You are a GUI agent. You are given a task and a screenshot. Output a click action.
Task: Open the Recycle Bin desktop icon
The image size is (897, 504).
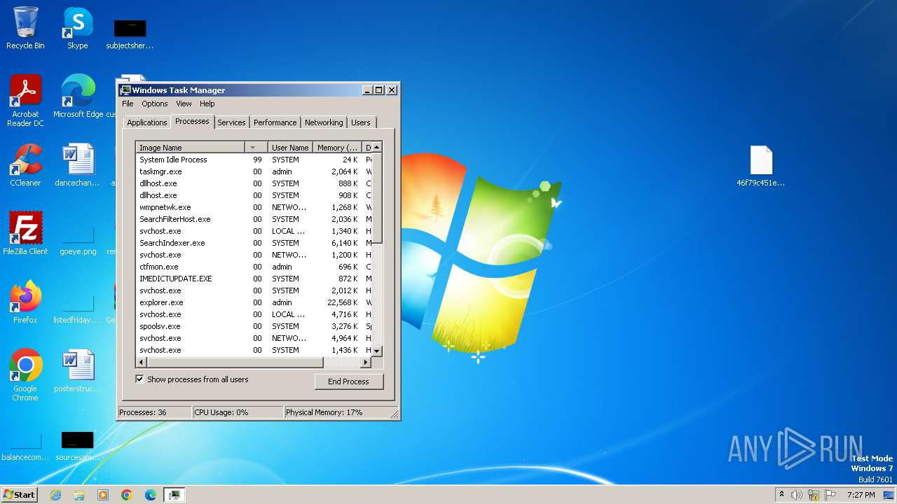25,28
